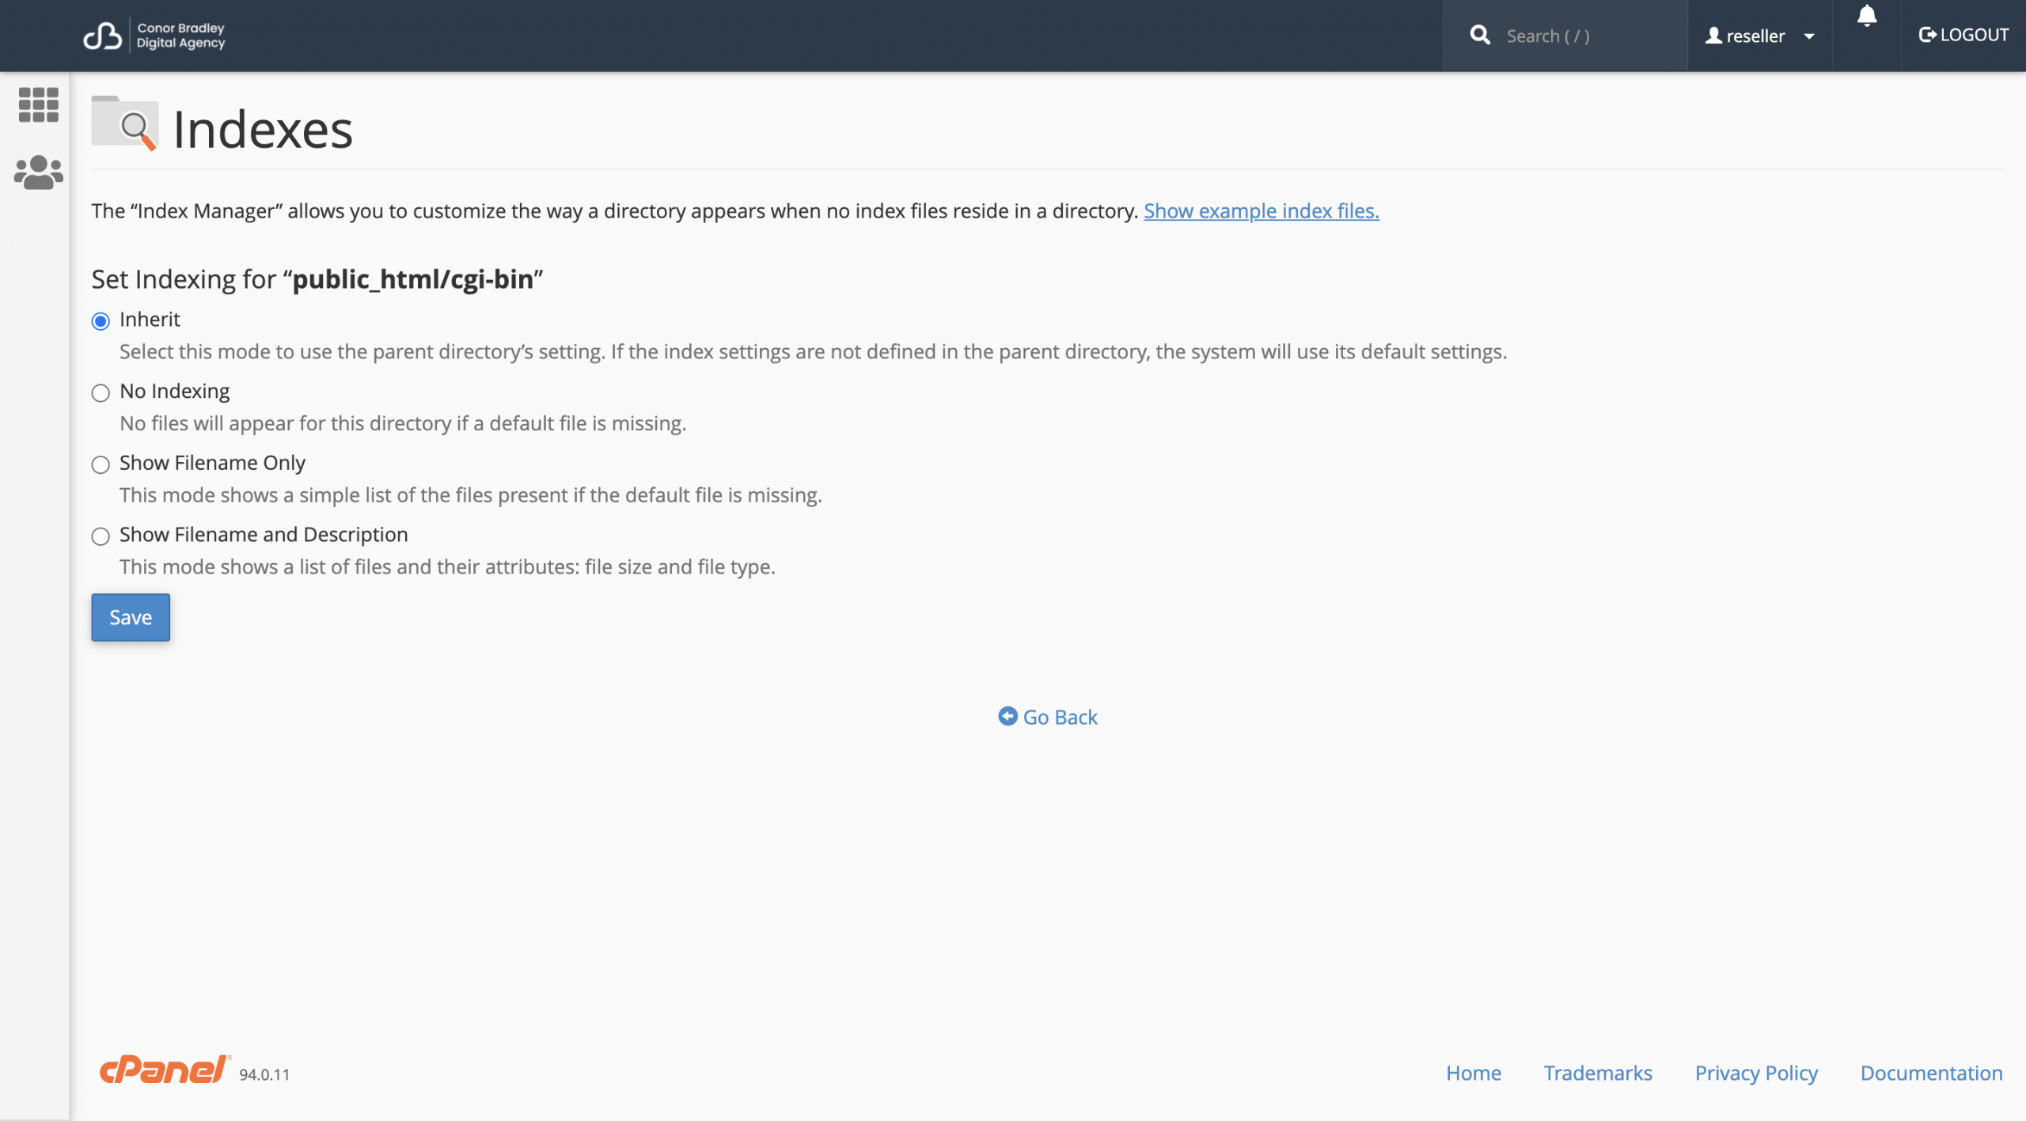
Task: Open the Trademarks footer link
Action: [1597, 1073]
